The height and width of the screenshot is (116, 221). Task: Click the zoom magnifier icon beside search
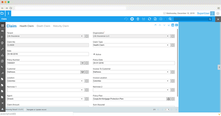pos(170,19)
